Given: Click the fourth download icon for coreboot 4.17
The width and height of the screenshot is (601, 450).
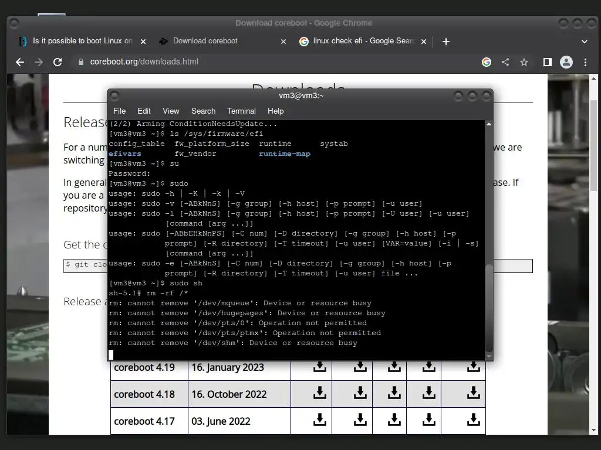Looking at the screenshot, I should pyautogui.click(x=428, y=420).
